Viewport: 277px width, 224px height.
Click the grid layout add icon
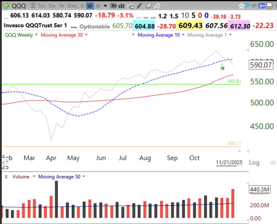130,6
